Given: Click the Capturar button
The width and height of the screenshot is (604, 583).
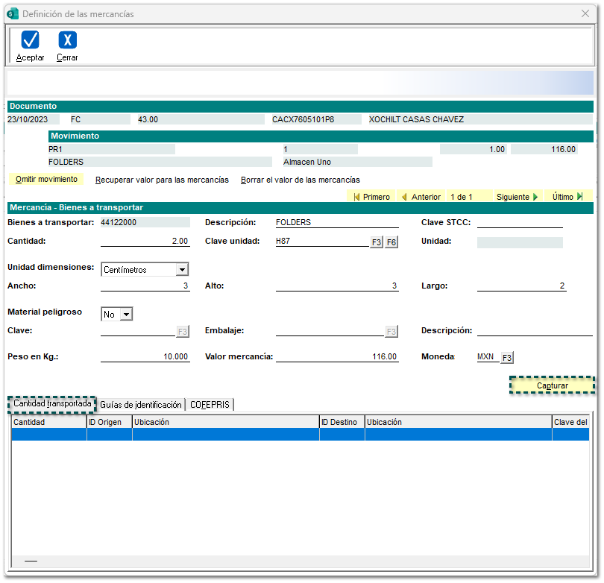Looking at the screenshot, I should click(x=553, y=385).
